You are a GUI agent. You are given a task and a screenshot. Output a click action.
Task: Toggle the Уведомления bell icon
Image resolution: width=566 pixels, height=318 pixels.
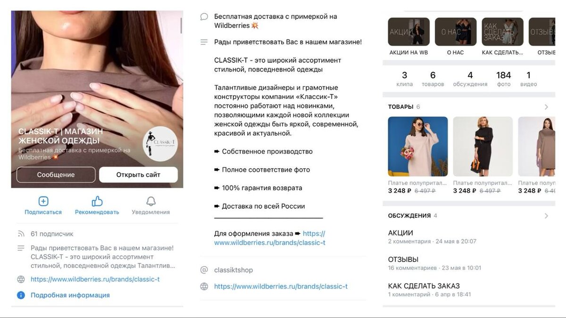(x=151, y=202)
